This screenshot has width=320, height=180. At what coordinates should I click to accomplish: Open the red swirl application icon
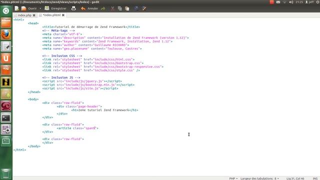click(6, 105)
